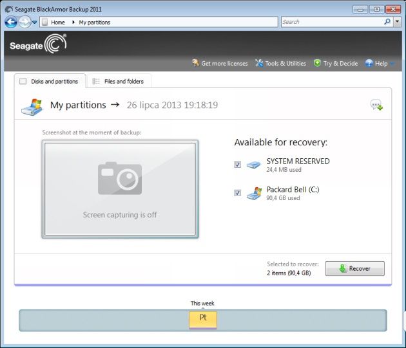The image size is (406, 348).
Task: Click the 90,4 GB used text
Action: (x=283, y=198)
